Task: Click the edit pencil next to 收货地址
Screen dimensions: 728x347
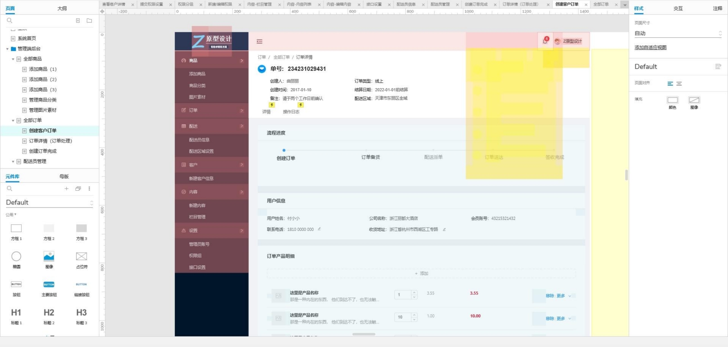Action: pos(444,229)
